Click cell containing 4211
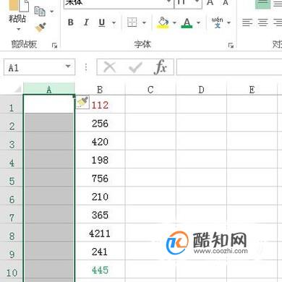 (x=100, y=233)
